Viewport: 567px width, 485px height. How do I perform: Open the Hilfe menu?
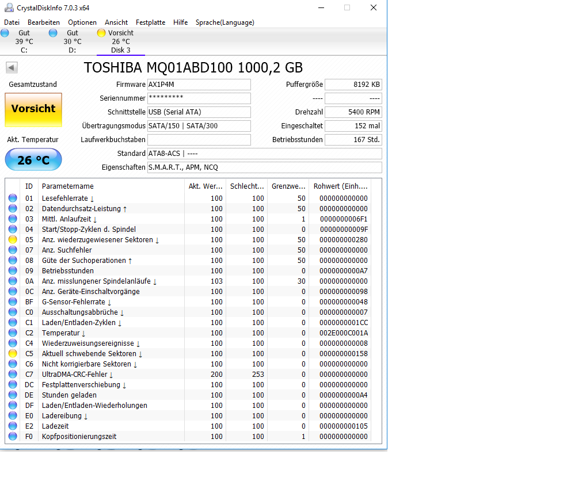(x=180, y=22)
